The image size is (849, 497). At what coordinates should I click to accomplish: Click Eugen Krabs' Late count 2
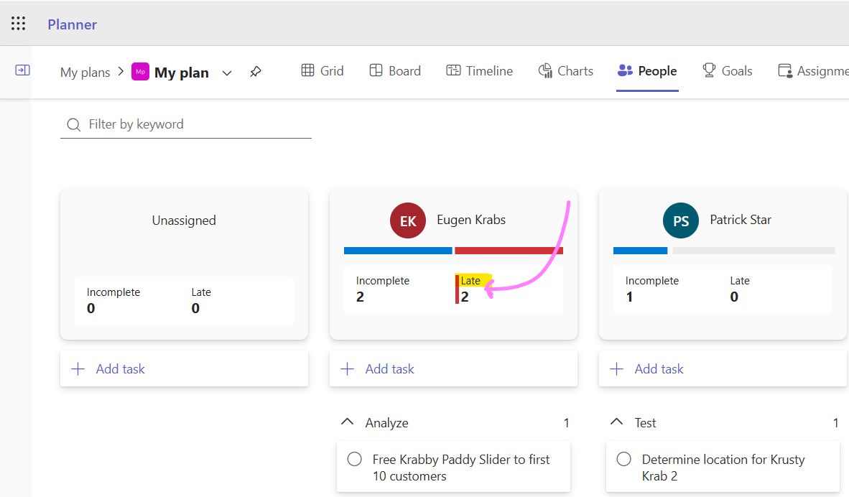pyautogui.click(x=465, y=297)
